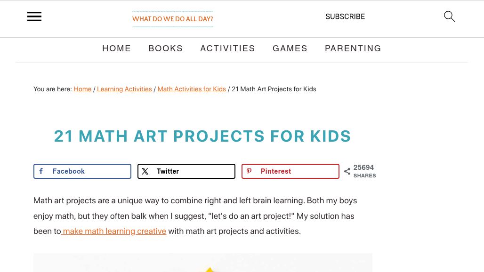Click the Facebook logo icon
Screen dimensions: 484x272
click(41, 171)
